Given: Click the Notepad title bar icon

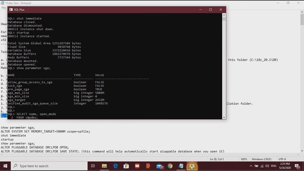Looking at the screenshot, I should tap(2, 3).
